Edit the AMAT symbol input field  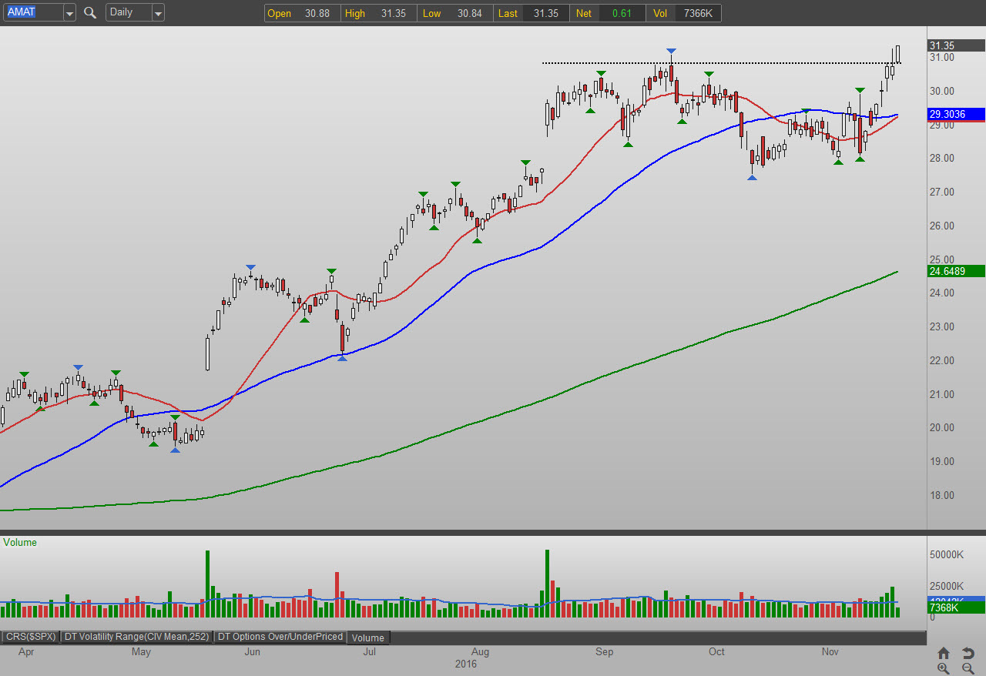(32, 12)
